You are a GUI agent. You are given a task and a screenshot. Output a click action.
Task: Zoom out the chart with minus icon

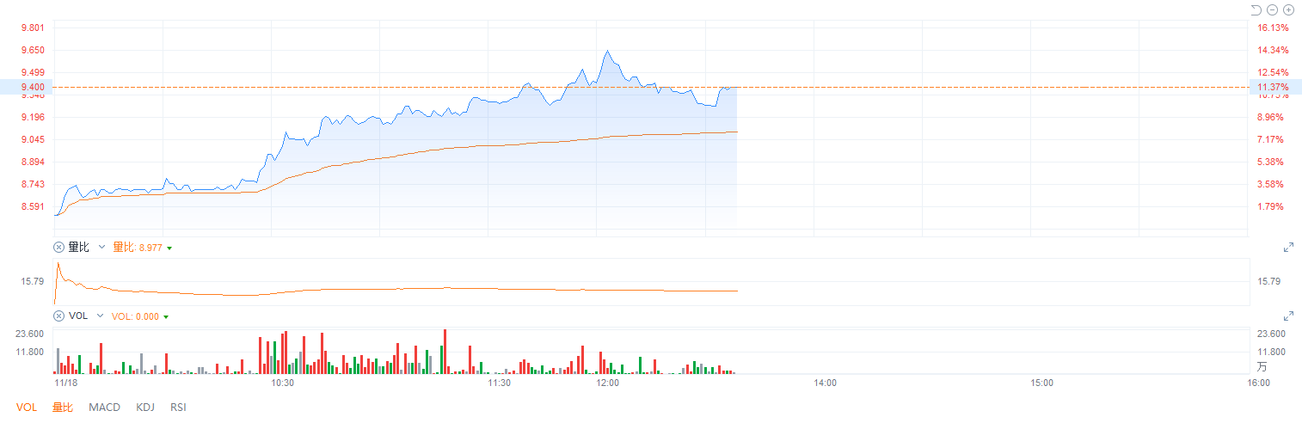[x=1272, y=10]
